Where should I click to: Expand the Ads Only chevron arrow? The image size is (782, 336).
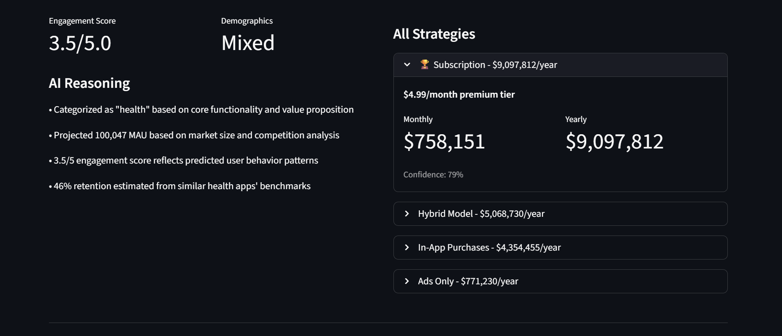pos(406,281)
